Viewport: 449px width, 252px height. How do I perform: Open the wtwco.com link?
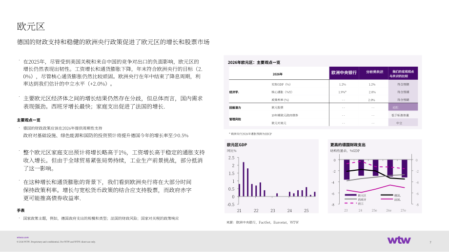(x=22, y=237)
